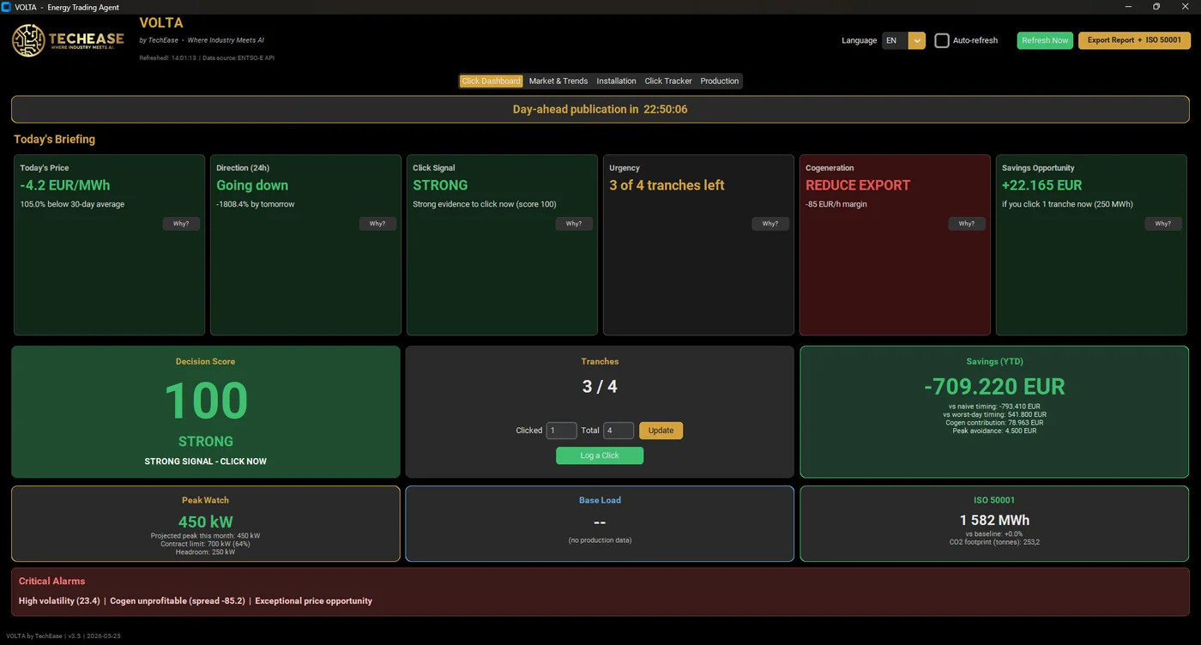1201x645 pixels.
Task: Click the 3 of 4 tranches left text
Action: click(667, 185)
